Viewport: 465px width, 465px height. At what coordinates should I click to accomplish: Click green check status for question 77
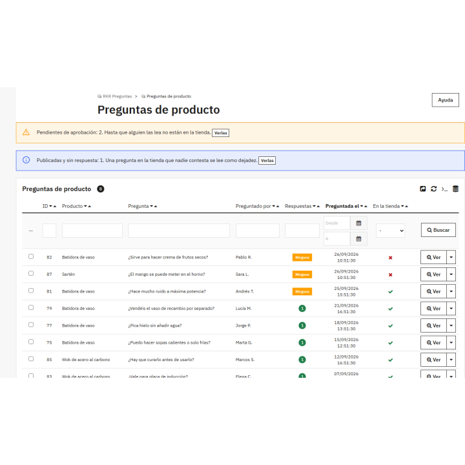(390, 326)
